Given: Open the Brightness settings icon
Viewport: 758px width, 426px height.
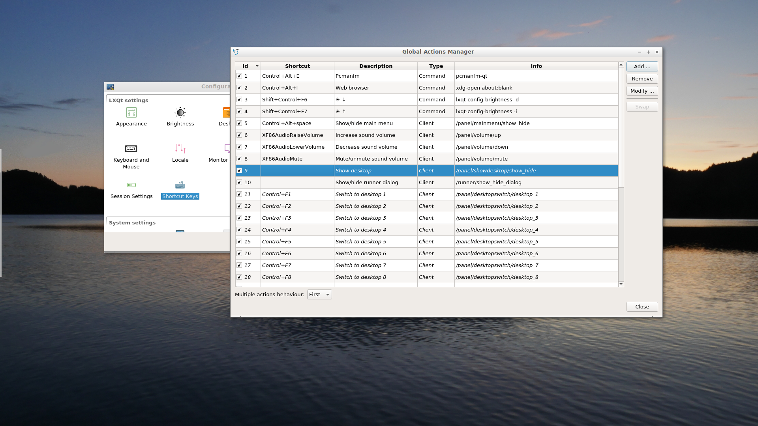Looking at the screenshot, I should pos(180,116).
